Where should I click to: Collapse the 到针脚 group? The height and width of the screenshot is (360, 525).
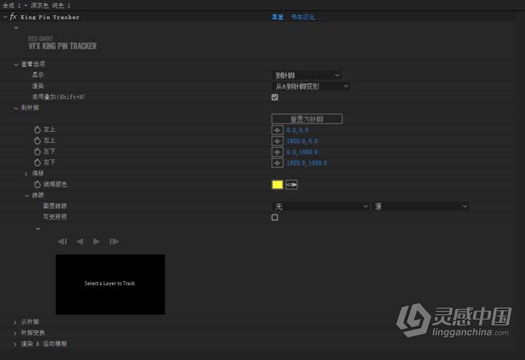16,108
